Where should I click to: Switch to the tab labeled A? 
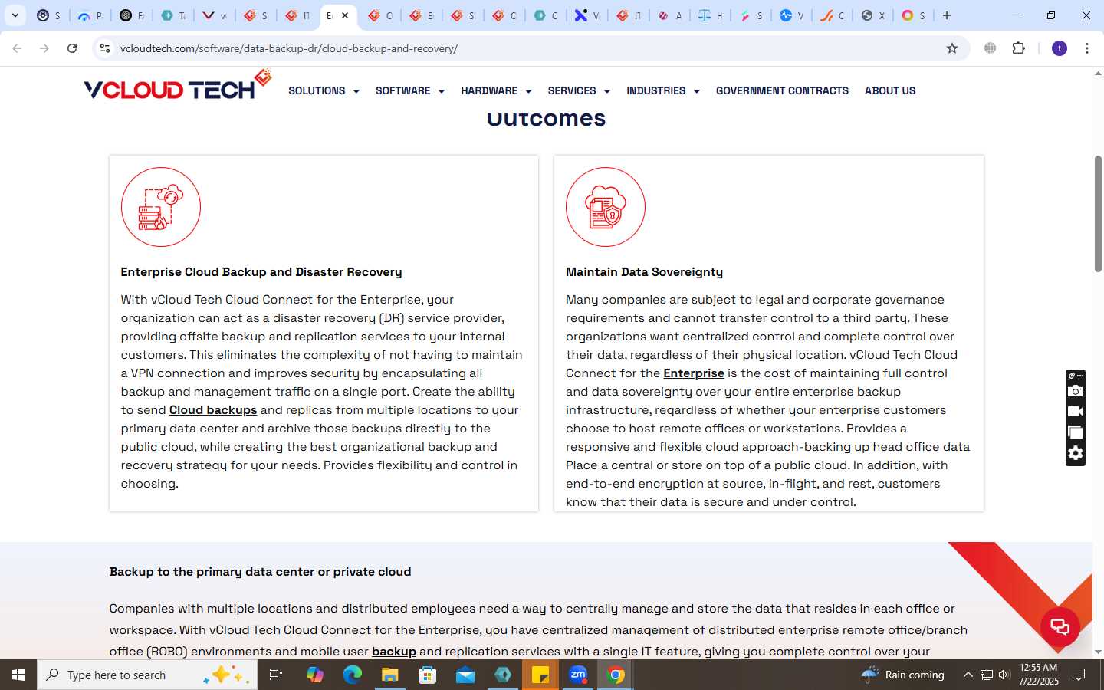pyautogui.click(x=669, y=15)
